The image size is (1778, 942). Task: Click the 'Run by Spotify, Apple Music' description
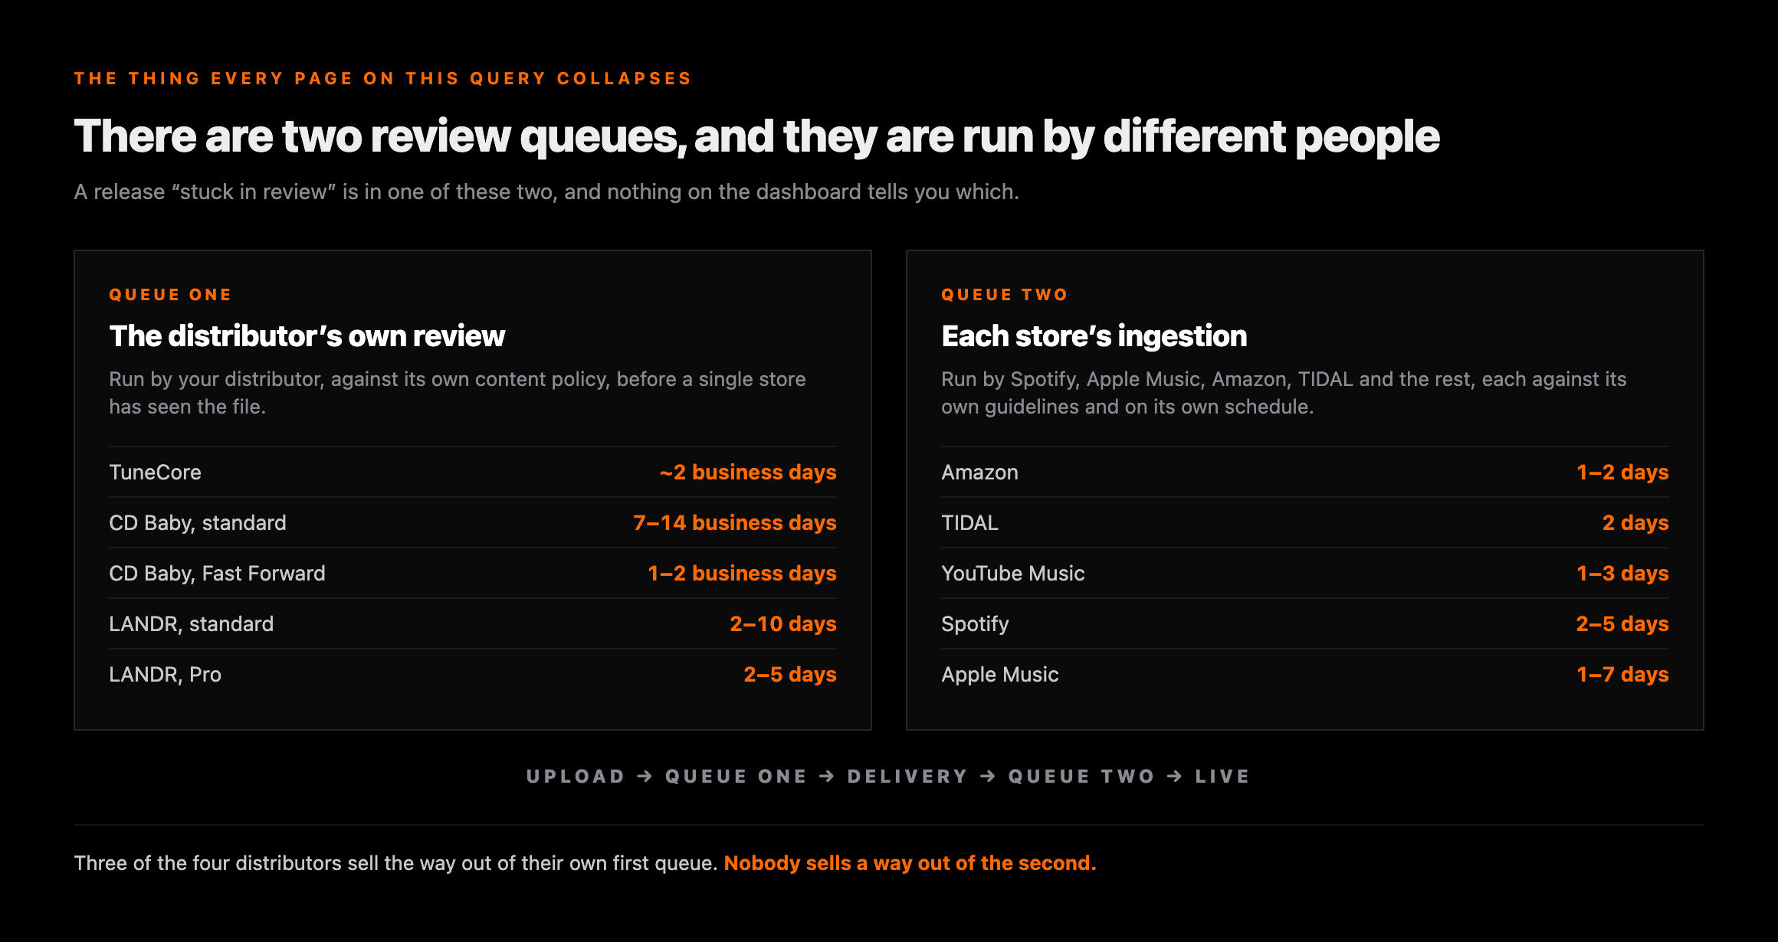[1284, 393]
